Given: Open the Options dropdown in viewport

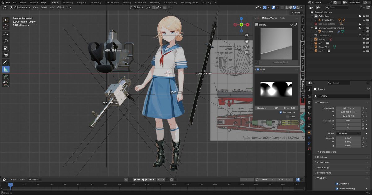Looking at the screenshot, I should 297,12.
